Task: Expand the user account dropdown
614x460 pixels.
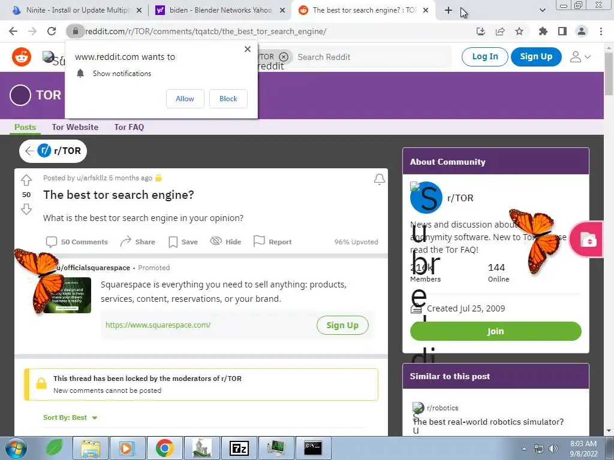Action: [580, 57]
